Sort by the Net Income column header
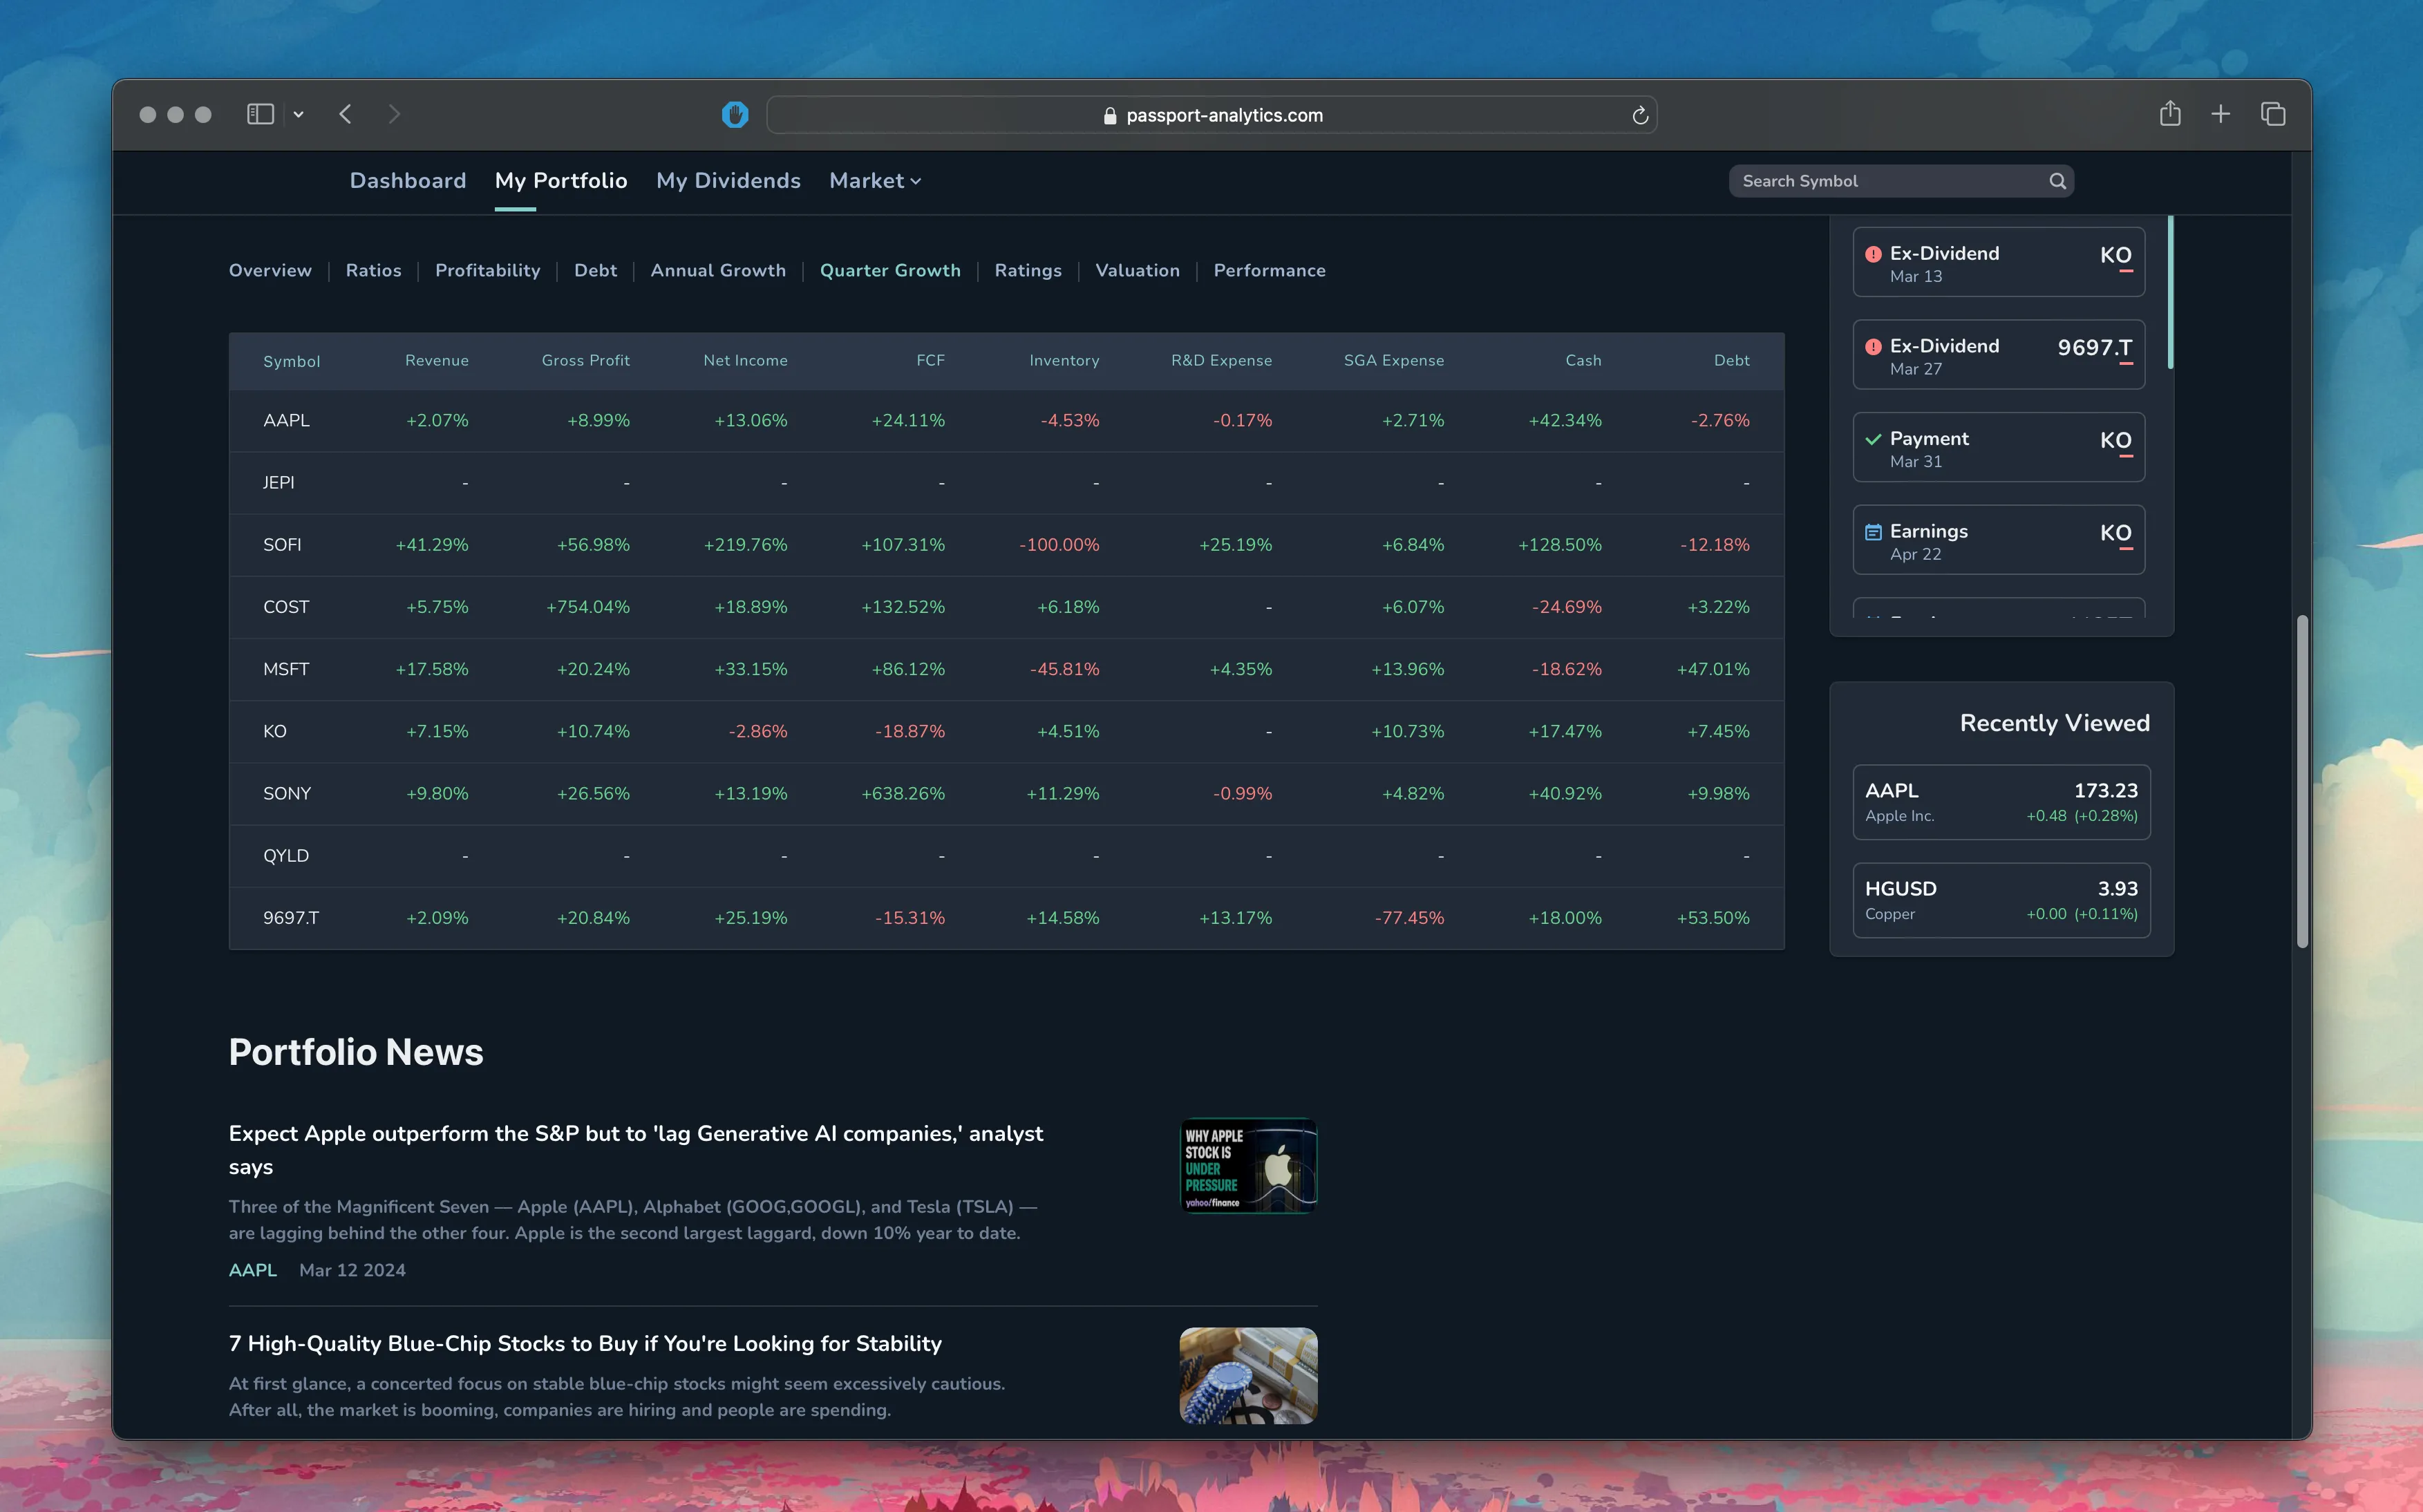Screen dimensions: 2423x1512 [745, 360]
